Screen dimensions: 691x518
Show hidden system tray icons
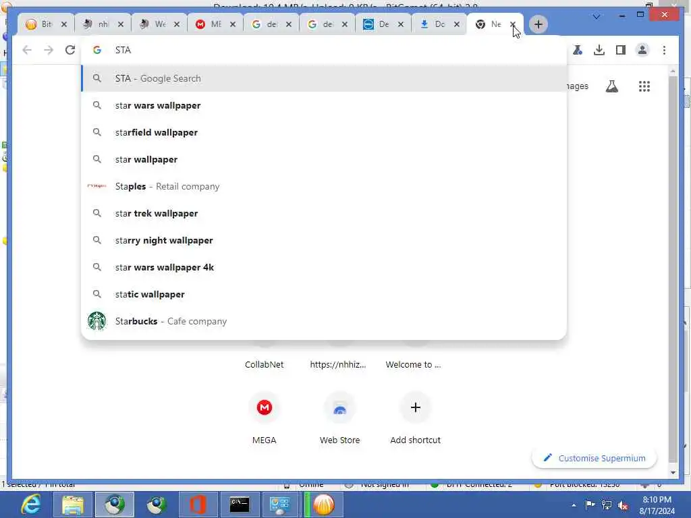(x=574, y=505)
